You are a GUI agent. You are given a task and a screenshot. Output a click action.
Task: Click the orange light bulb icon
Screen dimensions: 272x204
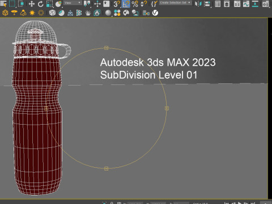(23, 13)
